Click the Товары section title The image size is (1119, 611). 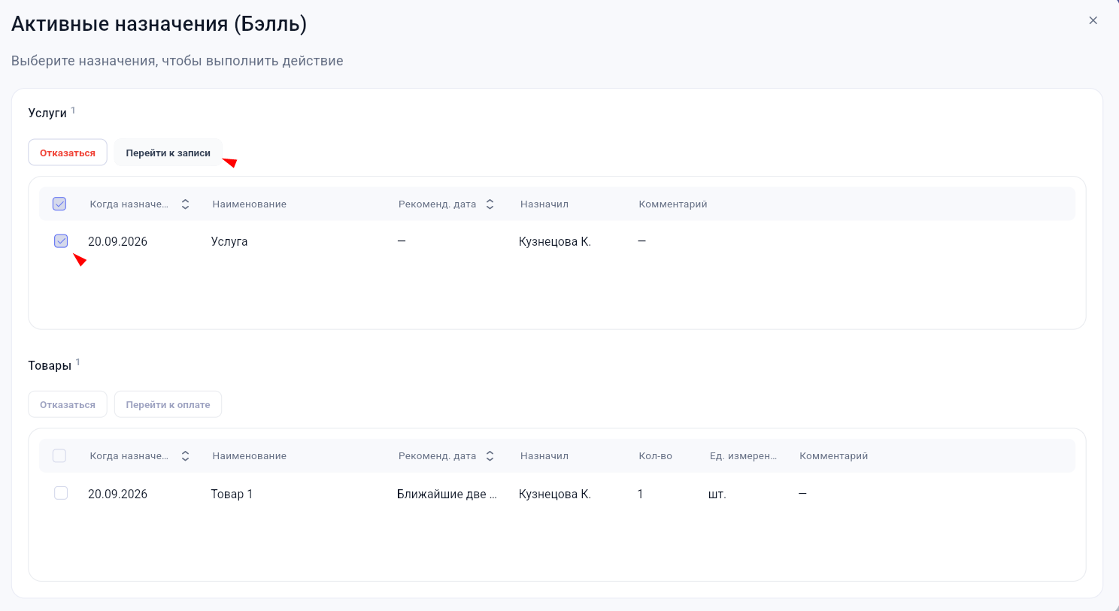tap(50, 365)
